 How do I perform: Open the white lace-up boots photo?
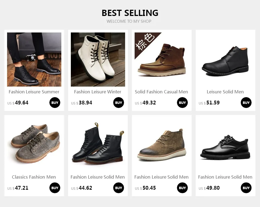tap(98, 59)
